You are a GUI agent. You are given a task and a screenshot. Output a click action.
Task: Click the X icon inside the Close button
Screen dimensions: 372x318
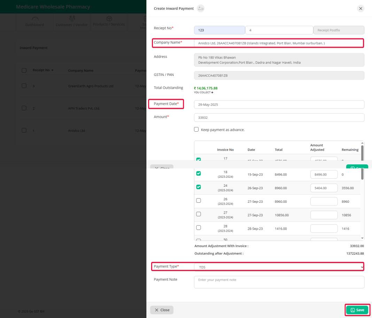(x=156, y=310)
